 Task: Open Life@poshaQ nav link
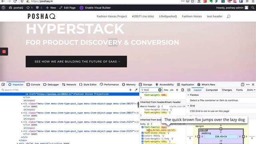click(168, 16)
